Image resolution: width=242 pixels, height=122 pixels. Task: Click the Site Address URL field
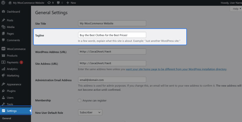pos(112,63)
